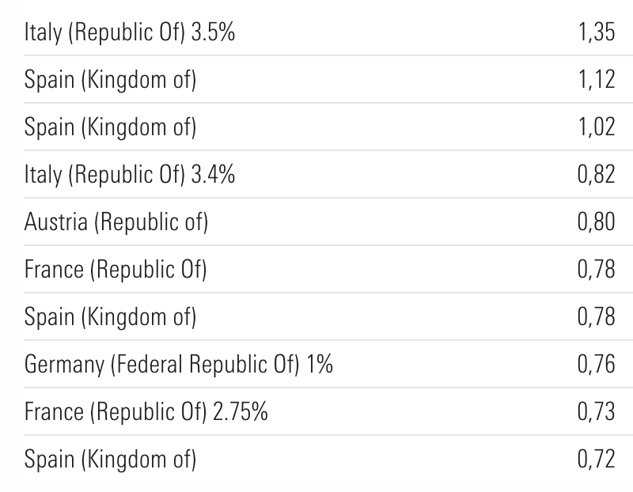Select the Austria (Republic of) holding
Screen dimensions: 633x492
pos(116,222)
